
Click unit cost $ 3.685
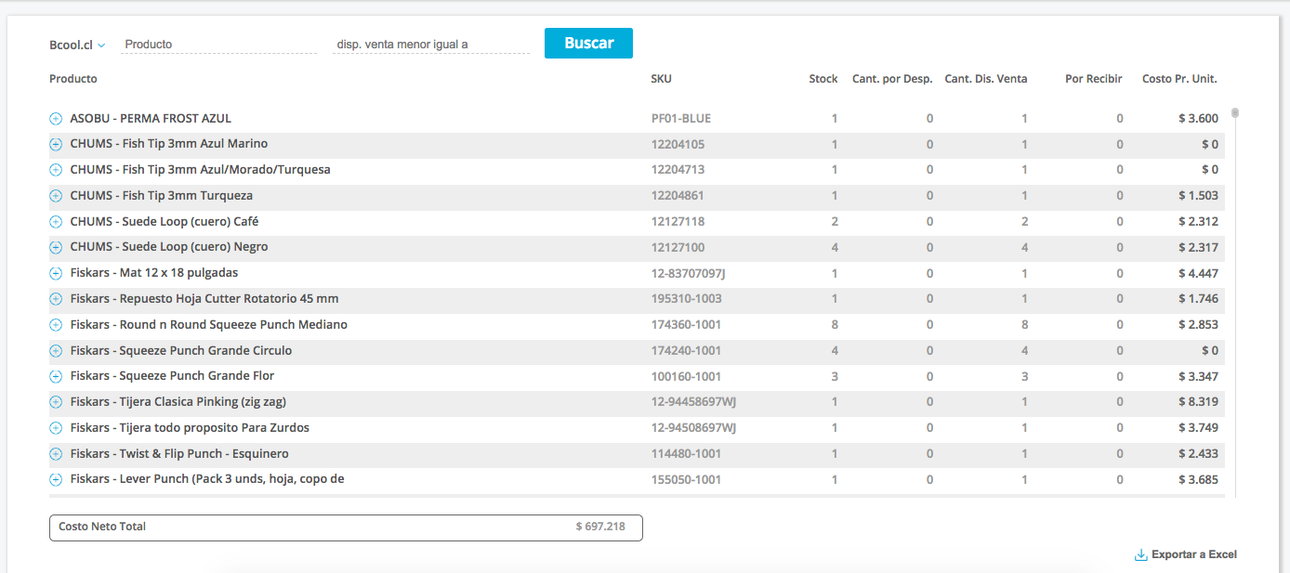pyautogui.click(x=1198, y=480)
